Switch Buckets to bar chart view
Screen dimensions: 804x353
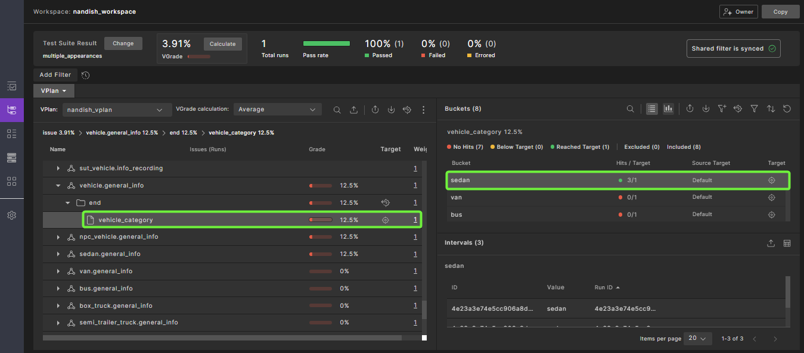(x=668, y=109)
